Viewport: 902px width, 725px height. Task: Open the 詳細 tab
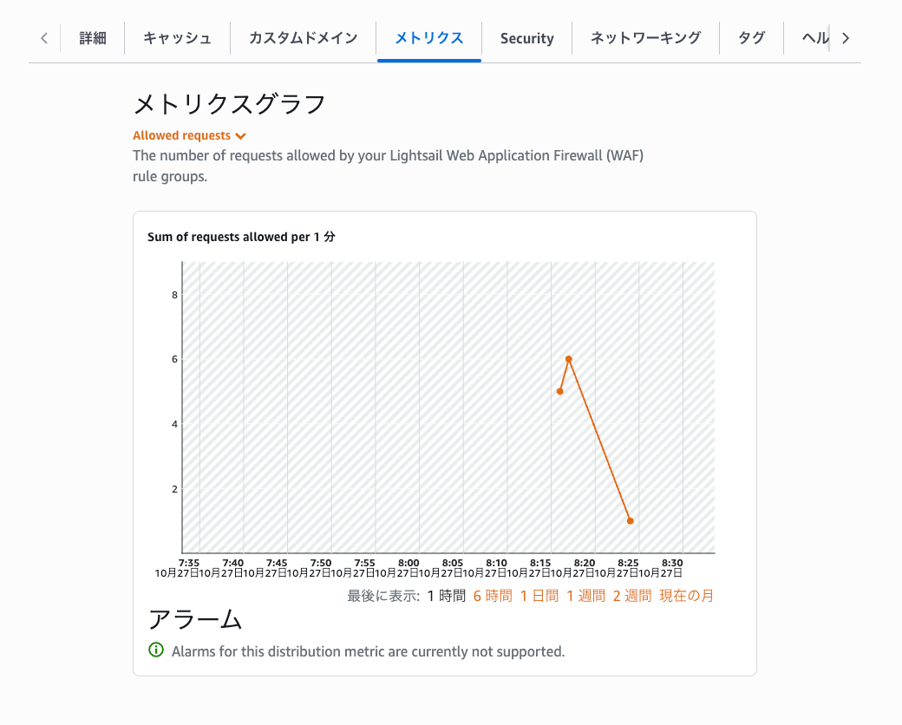coord(93,38)
